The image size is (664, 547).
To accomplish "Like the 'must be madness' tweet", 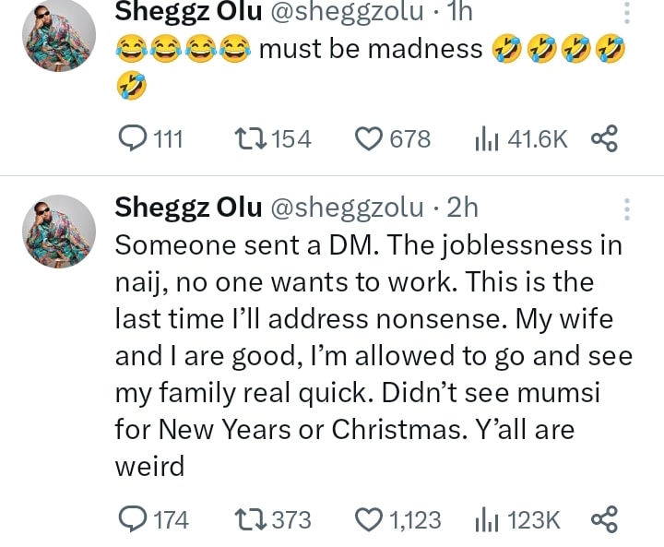I will 370,139.
